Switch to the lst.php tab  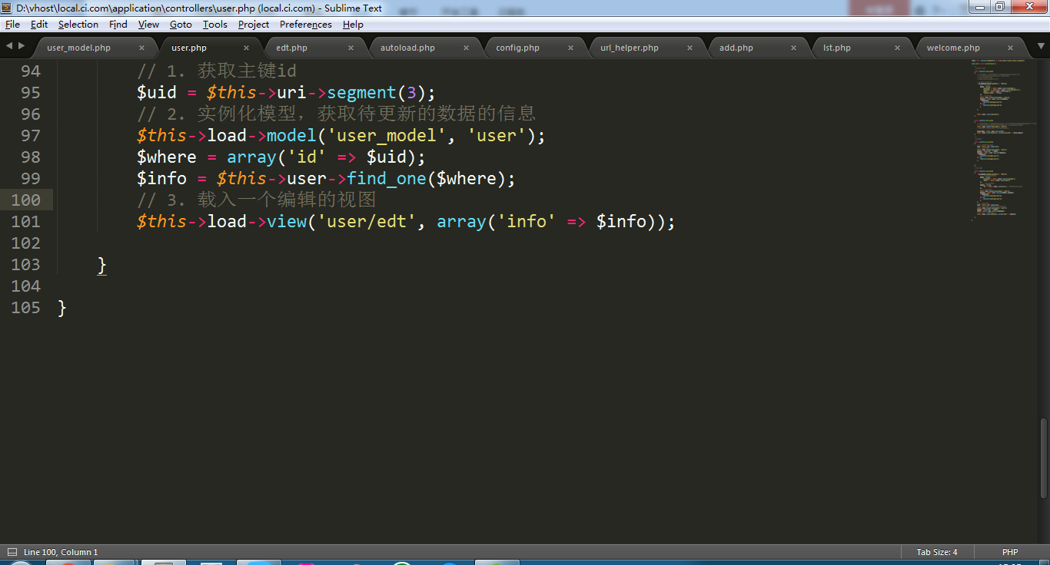click(836, 48)
